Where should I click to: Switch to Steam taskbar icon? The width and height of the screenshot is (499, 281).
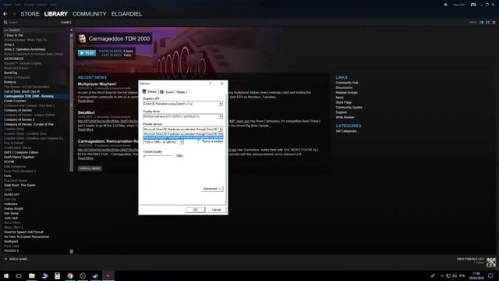coord(95,276)
